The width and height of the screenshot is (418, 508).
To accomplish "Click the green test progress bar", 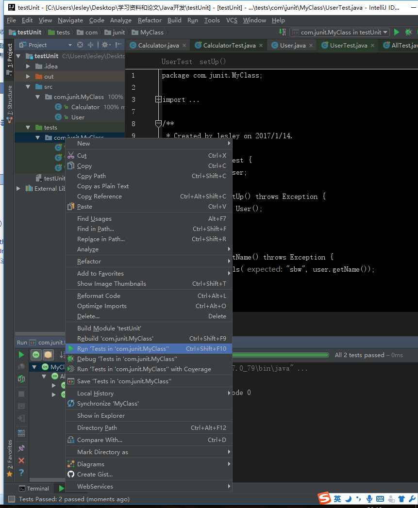I will point(281,355).
